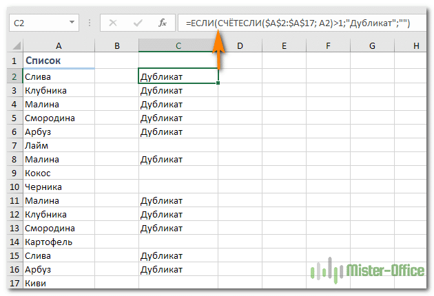434x296 pixels.
Task: Select row 7 header
Action: tap(12, 145)
